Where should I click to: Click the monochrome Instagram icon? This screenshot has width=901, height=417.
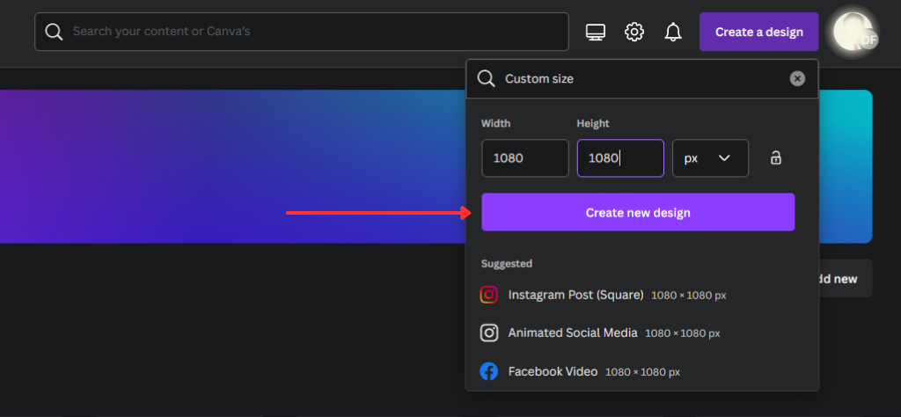click(488, 333)
